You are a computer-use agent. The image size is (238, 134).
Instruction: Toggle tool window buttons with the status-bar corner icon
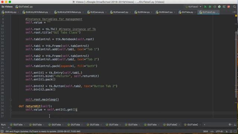point(2,131)
